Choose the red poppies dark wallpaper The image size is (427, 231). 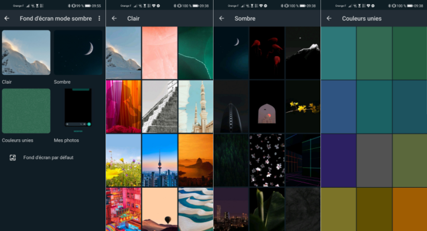[x=267, y=52]
